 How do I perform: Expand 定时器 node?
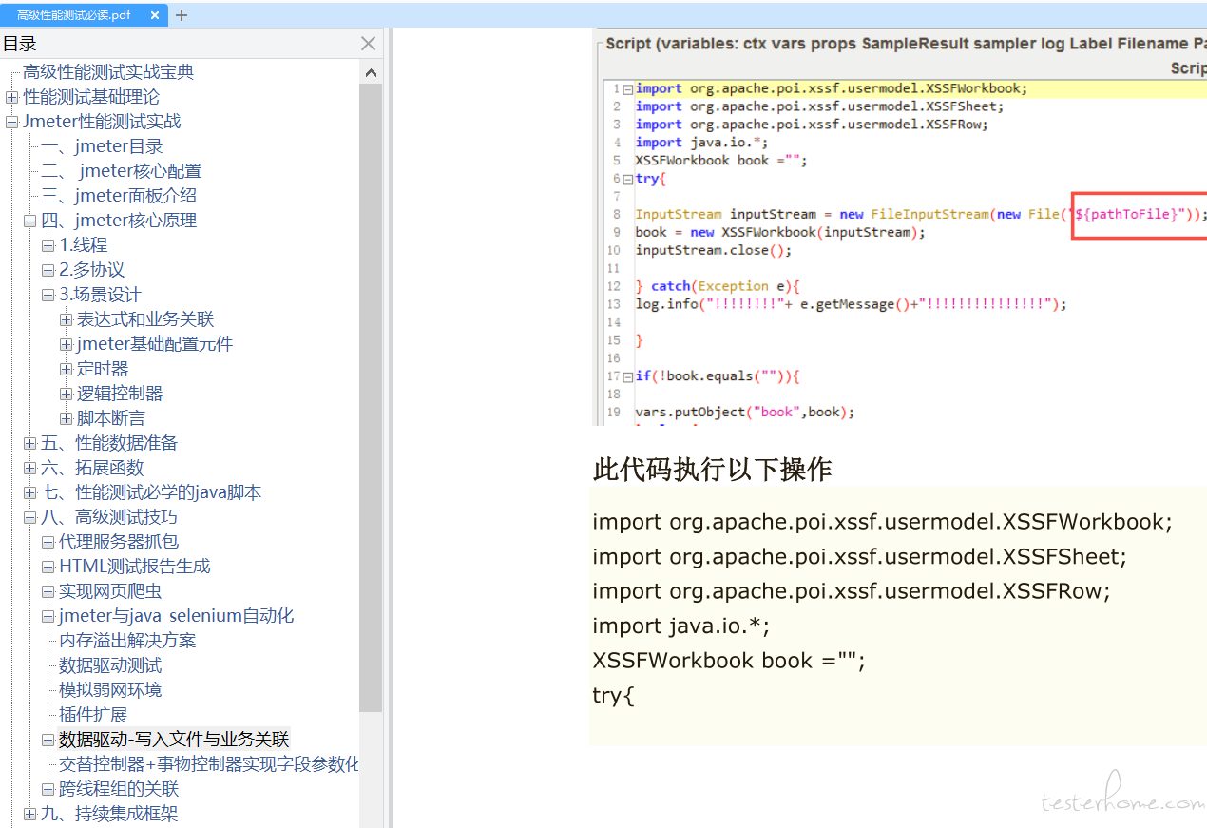pos(66,369)
